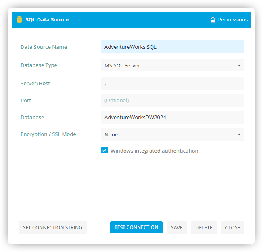The image size is (263, 252).
Task: Click Set Connection String button
Action: click(x=53, y=227)
